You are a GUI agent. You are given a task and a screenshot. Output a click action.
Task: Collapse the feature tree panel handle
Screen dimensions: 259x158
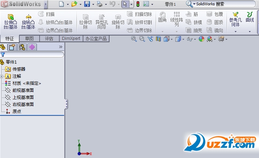click(x=66, y=104)
